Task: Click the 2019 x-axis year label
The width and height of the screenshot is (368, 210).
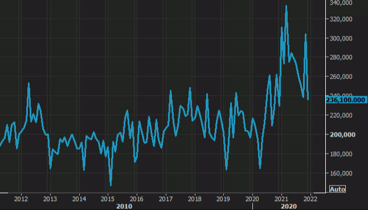Action: click(223, 199)
